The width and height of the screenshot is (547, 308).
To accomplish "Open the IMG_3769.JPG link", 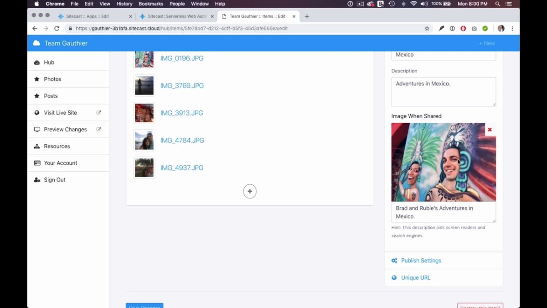I will click(182, 86).
